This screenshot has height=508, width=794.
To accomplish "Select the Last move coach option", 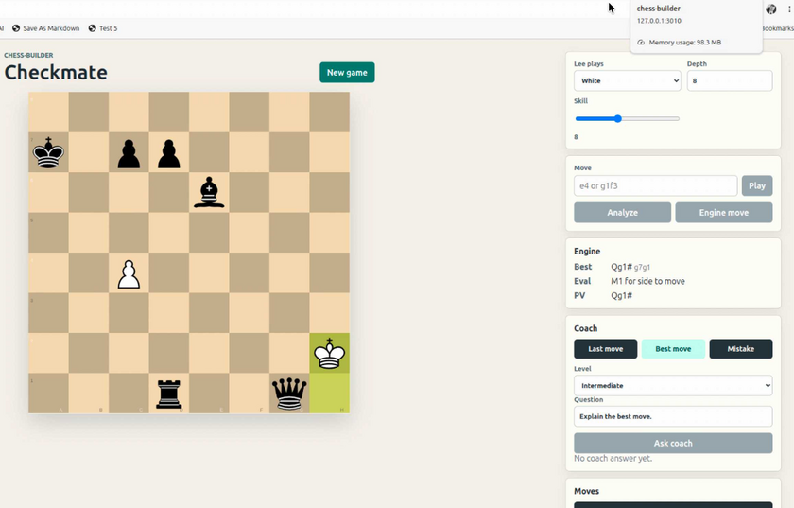I will (x=606, y=349).
